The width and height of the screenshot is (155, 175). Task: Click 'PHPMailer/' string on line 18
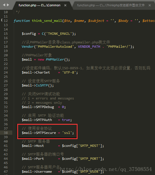[118, 47]
